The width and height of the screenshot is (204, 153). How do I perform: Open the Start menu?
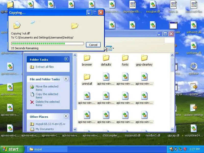[12, 149]
